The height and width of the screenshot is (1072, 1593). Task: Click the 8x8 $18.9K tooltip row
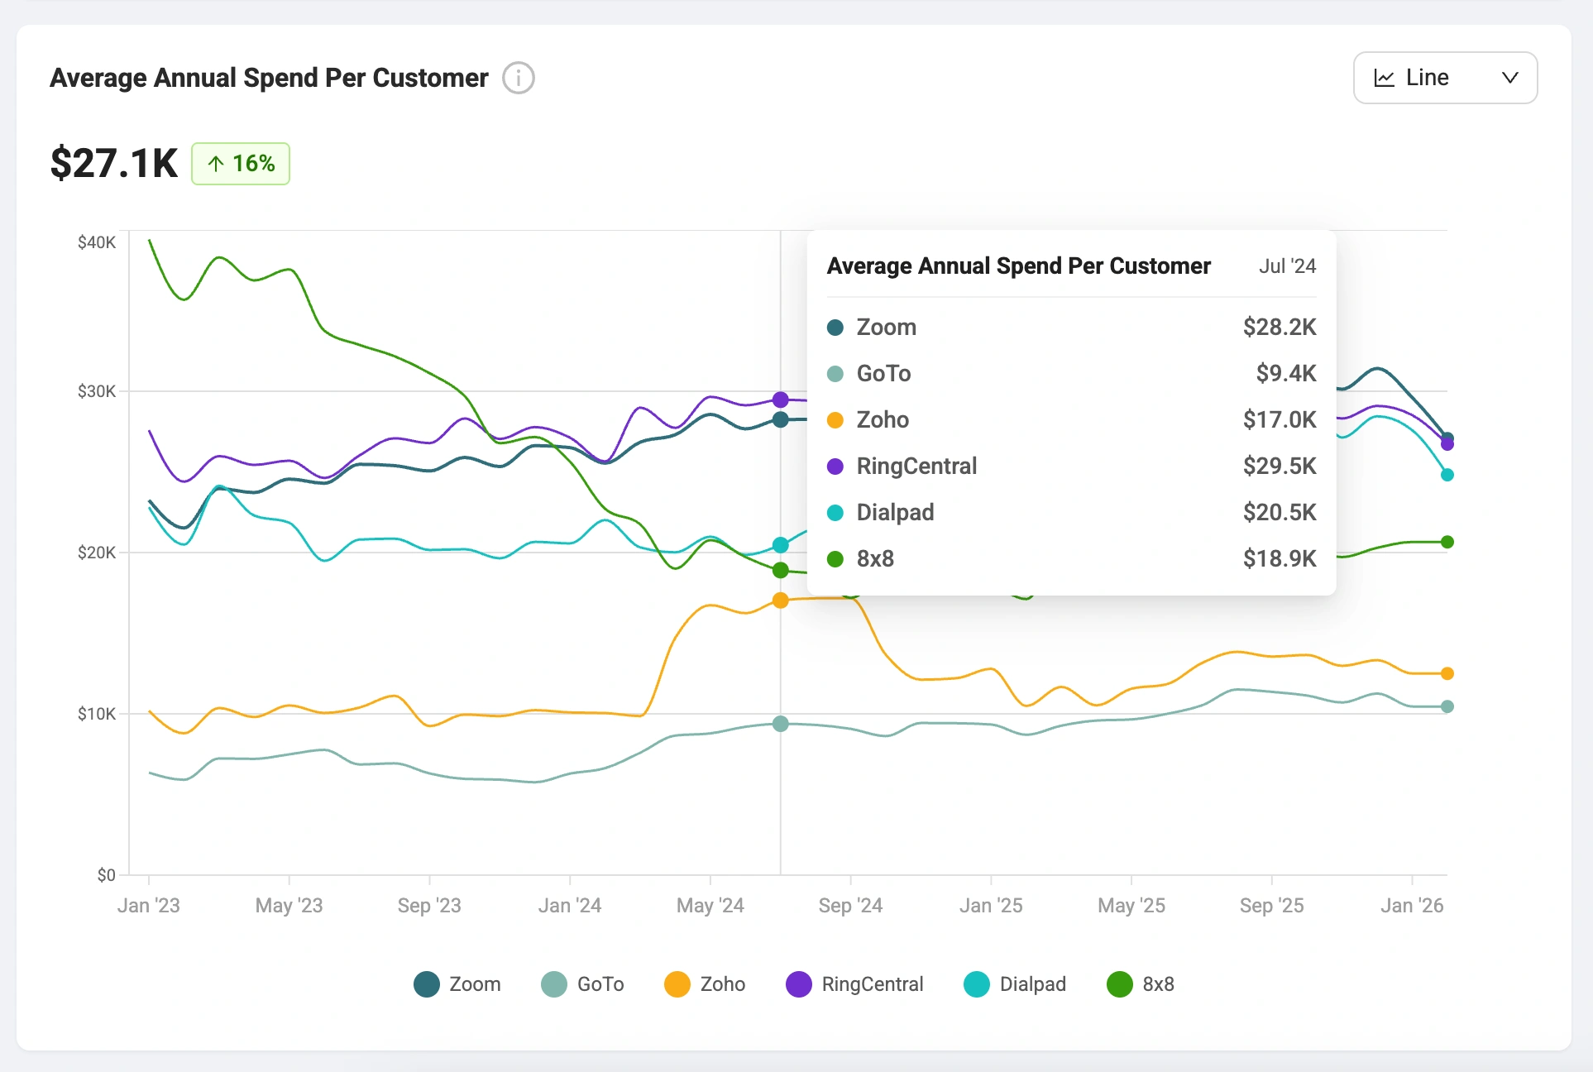pyautogui.click(x=1071, y=559)
